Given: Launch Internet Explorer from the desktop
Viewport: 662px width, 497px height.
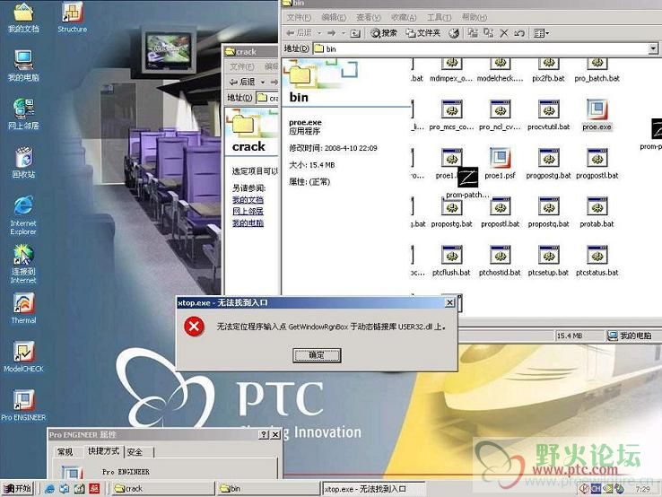Looking at the screenshot, I should (x=23, y=214).
